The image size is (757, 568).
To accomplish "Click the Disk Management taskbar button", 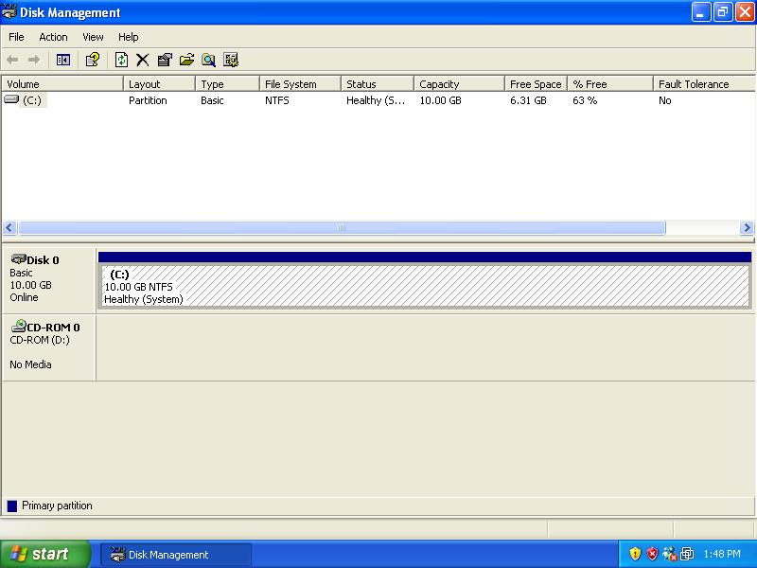I will coord(176,555).
